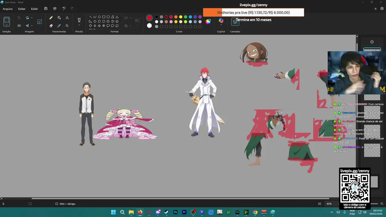Screen dimensions: 386x217
Task: Select the Fill bucket tool
Action: (x=59, y=18)
